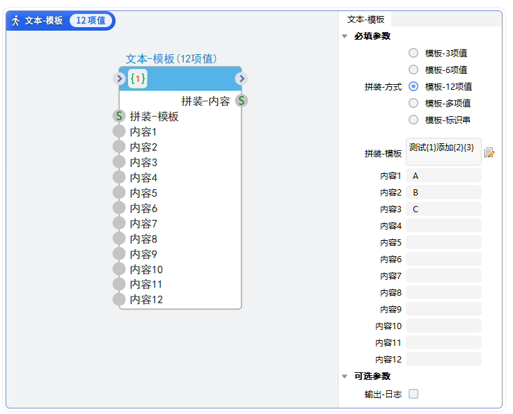Select the 模板-3项值 radio option
This screenshot has width=513, height=414.
pyautogui.click(x=413, y=53)
